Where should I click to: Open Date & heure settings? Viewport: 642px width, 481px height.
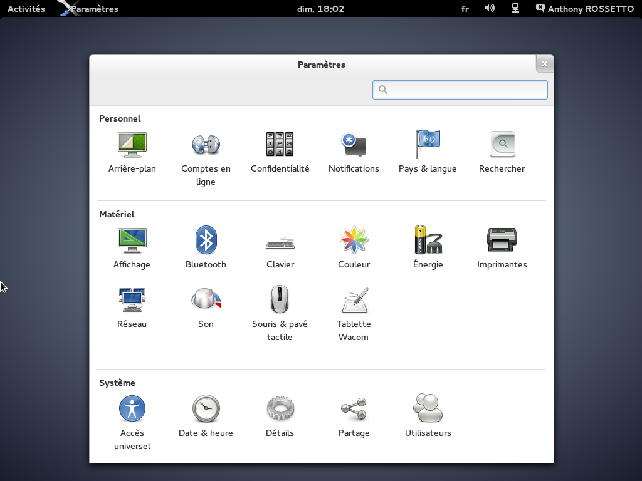[x=206, y=416]
